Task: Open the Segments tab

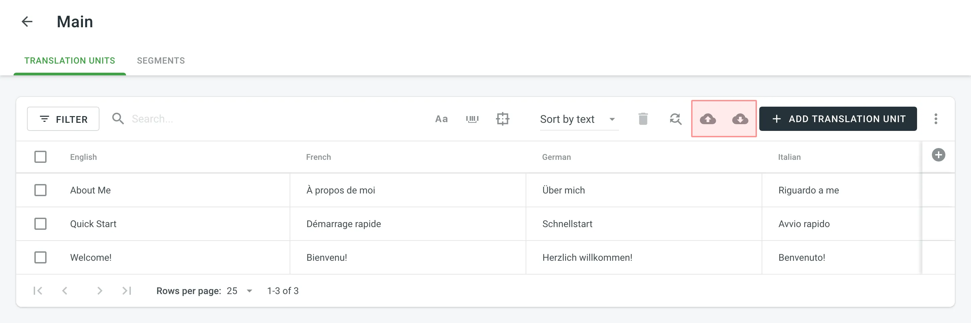Action: [x=161, y=61]
